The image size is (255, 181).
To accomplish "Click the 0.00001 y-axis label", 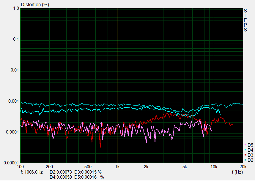I will [x=11, y=163].
